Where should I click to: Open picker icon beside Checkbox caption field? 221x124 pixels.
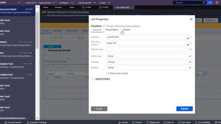point(190,43)
